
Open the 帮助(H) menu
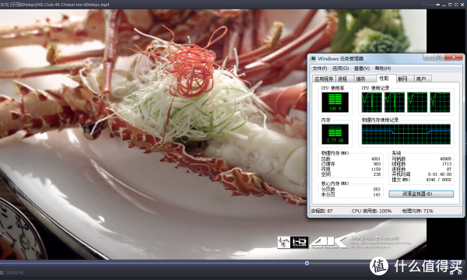click(x=383, y=68)
